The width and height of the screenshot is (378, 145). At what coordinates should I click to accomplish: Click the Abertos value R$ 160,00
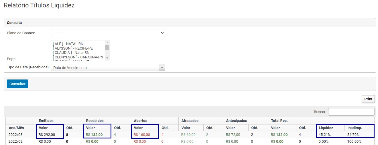142,135
